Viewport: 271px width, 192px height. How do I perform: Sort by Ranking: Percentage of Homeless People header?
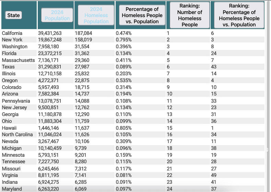pyautogui.click(x=239, y=15)
